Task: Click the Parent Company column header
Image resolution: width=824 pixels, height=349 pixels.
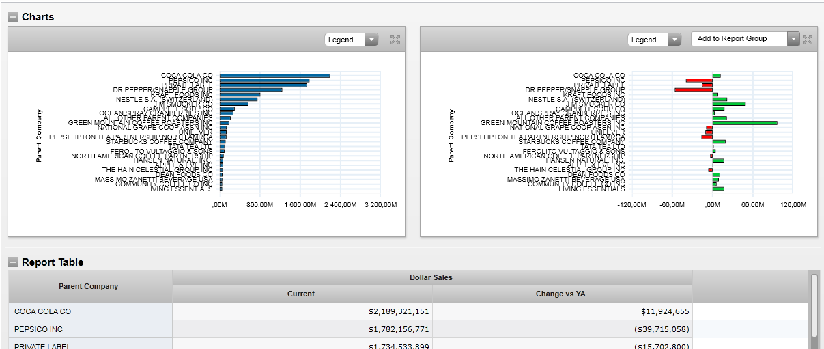Action: [x=89, y=286]
